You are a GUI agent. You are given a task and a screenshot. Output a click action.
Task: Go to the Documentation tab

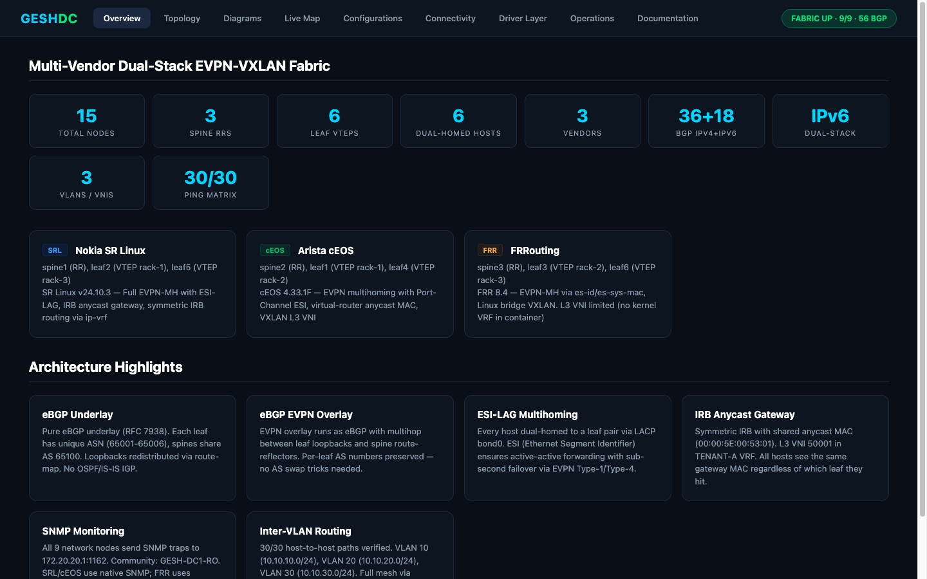668,18
